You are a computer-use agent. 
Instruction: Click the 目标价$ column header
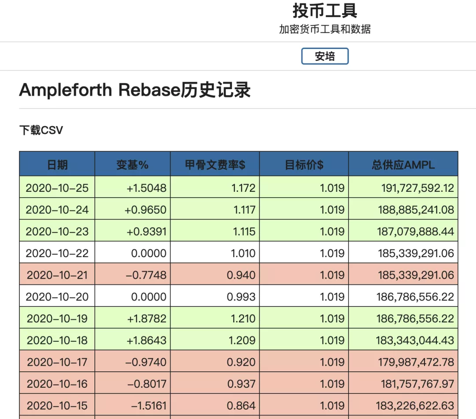[304, 165]
